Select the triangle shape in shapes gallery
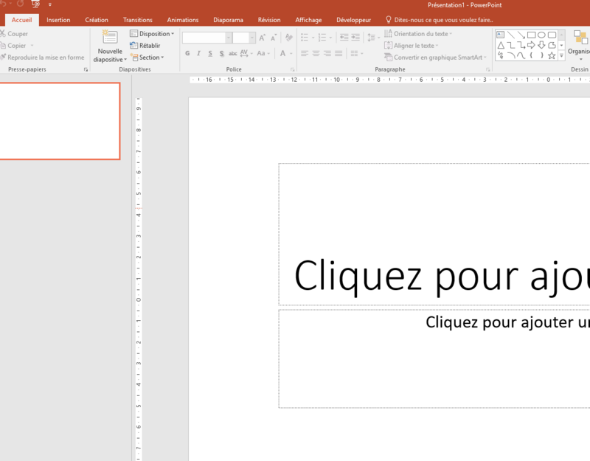 (x=501, y=46)
